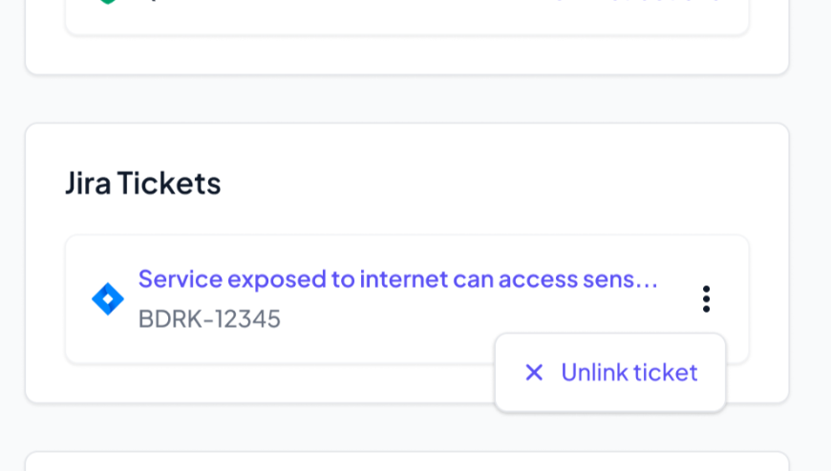Close the ticket menu via kebab icon

pyautogui.click(x=706, y=299)
